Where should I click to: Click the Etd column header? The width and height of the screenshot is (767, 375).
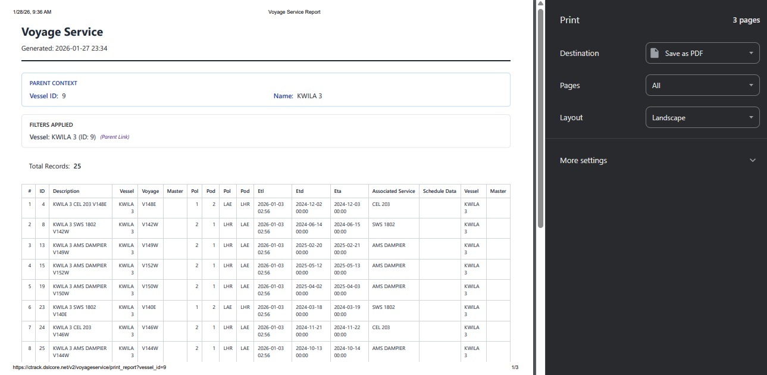[300, 191]
